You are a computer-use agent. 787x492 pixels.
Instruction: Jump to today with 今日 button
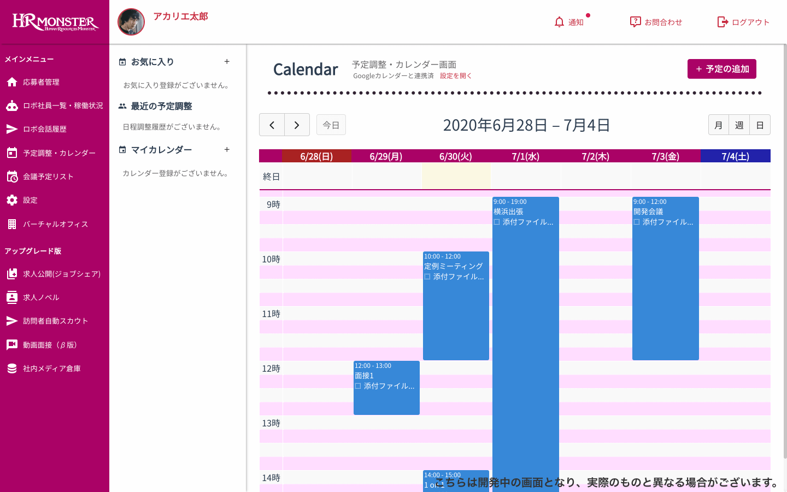pos(331,125)
